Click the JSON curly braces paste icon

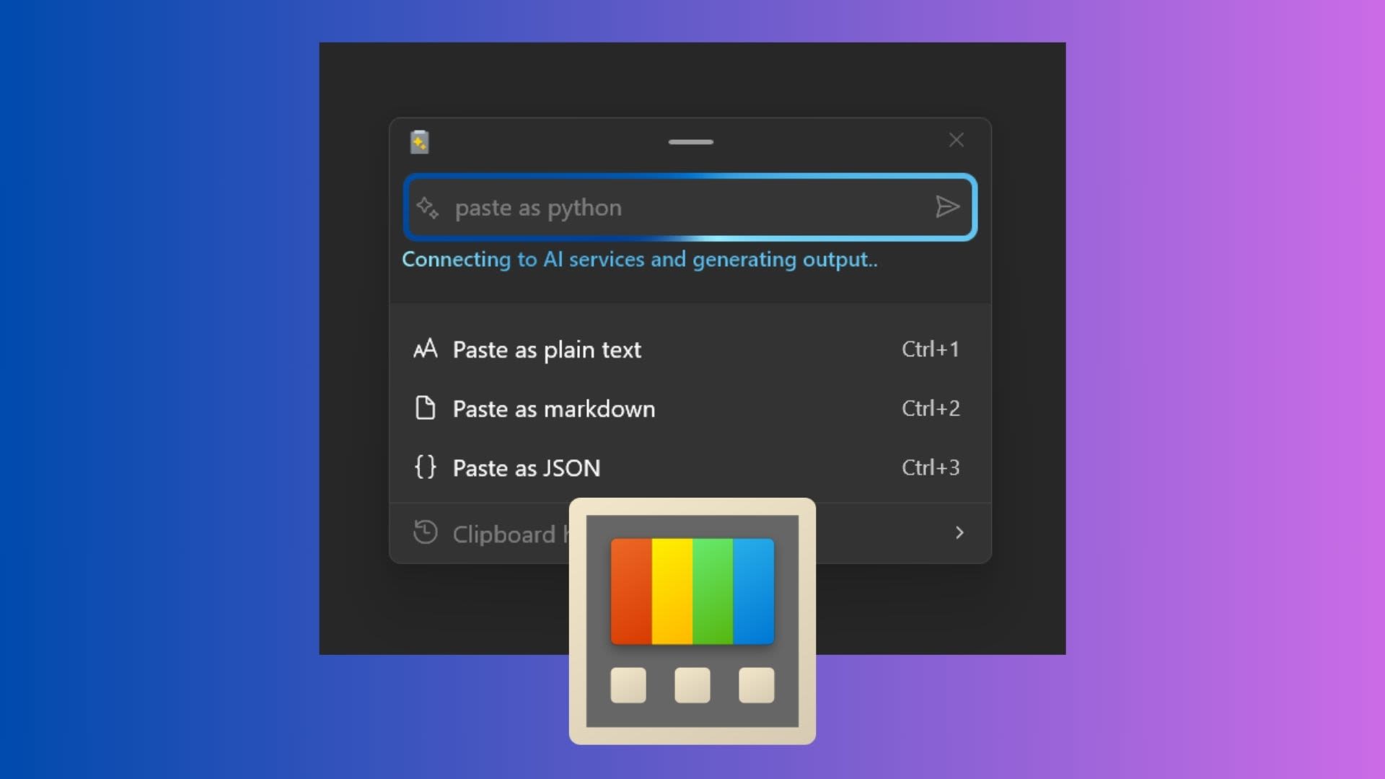pyautogui.click(x=424, y=467)
